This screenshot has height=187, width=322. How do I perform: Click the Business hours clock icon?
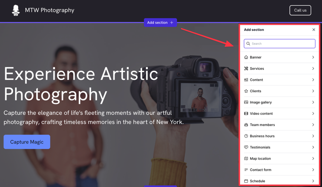[247, 136]
